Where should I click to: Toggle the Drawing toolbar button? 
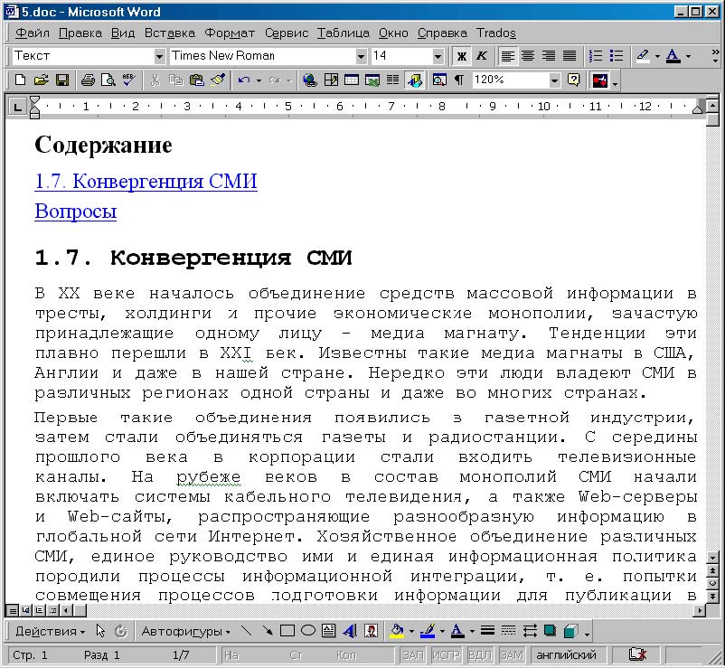click(415, 80)
